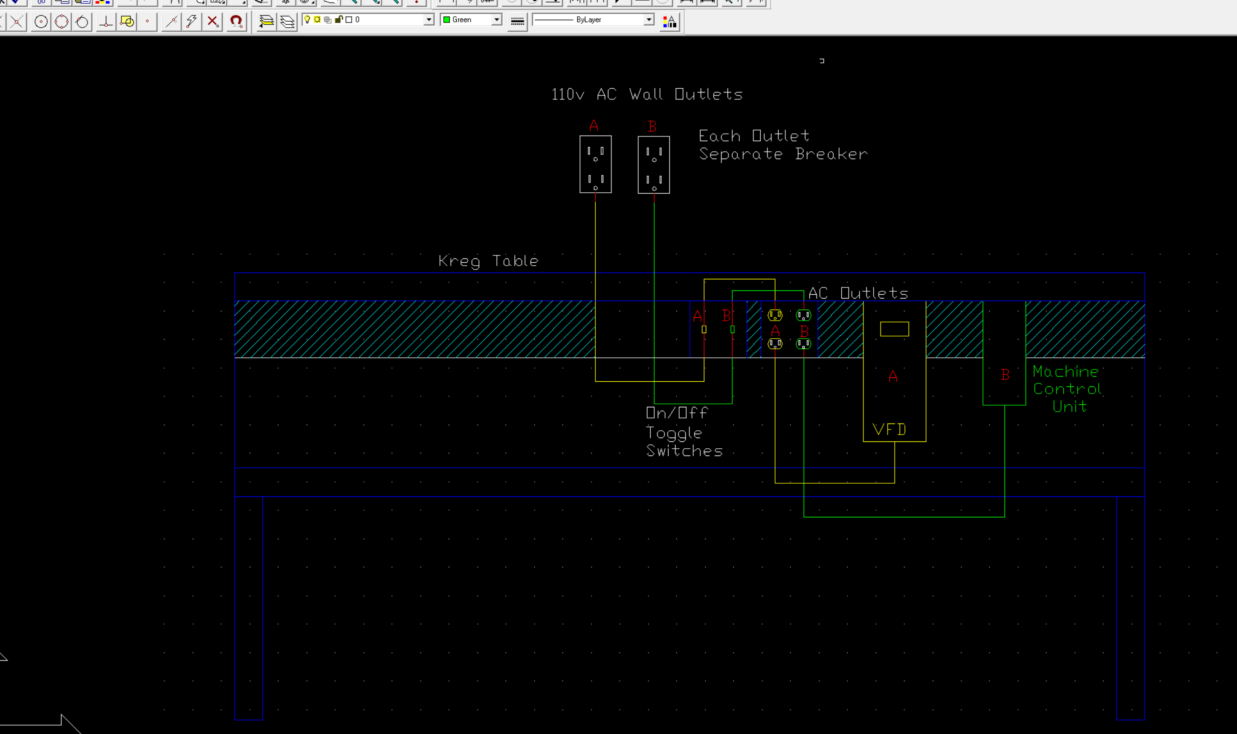Activate Snap to Nearest tool
Image resolution: width=1237 pixels, height=734 pixels.
pos(171,22)
